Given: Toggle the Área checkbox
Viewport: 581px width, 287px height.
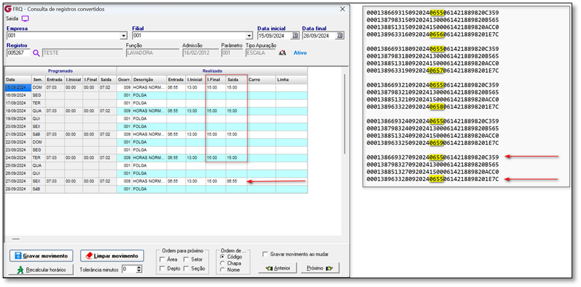Looking at the screenshot, I should pos(163,260).
